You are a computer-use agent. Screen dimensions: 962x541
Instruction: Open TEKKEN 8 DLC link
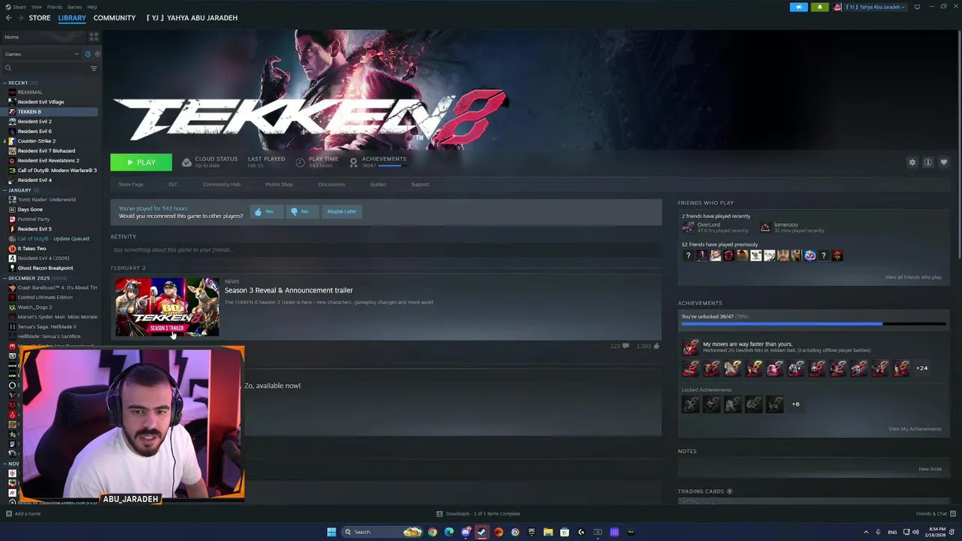173,184
